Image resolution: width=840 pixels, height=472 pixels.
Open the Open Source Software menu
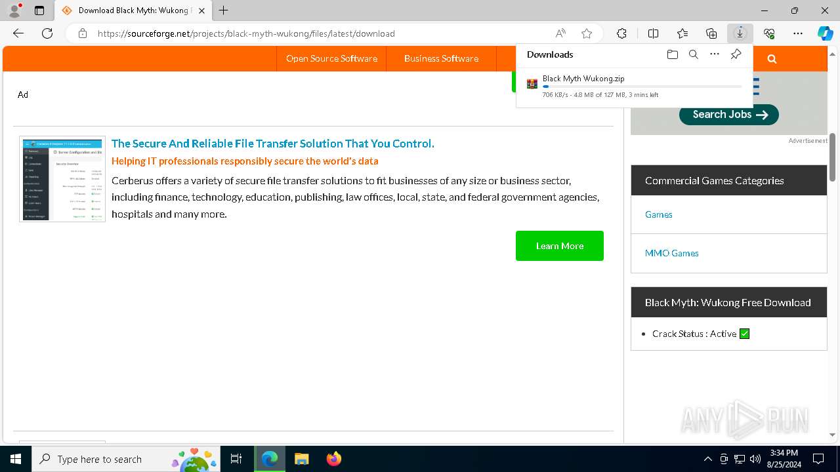[x=331, y=58]
